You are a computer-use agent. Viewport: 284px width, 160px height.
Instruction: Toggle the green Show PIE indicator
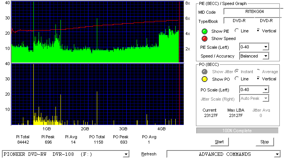point(204,31)
